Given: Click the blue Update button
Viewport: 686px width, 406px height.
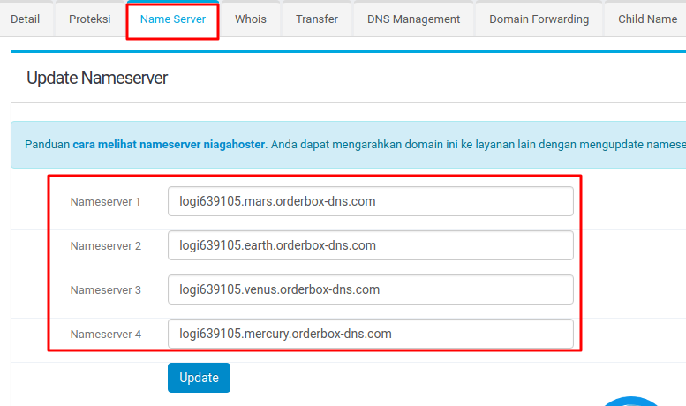Looking at the screenshot, I should [199, 378].
